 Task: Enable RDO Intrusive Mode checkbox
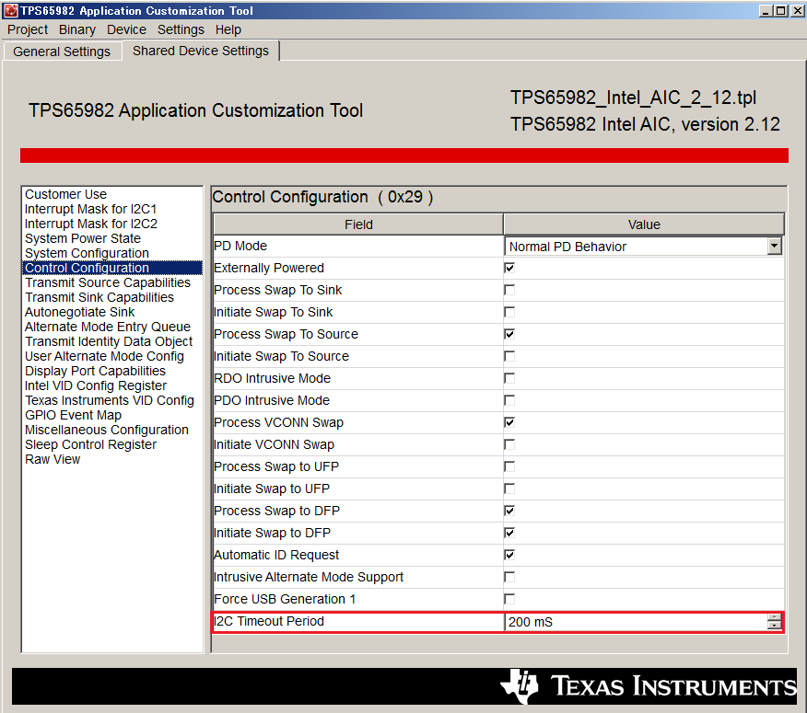click(x=509, y=378)
